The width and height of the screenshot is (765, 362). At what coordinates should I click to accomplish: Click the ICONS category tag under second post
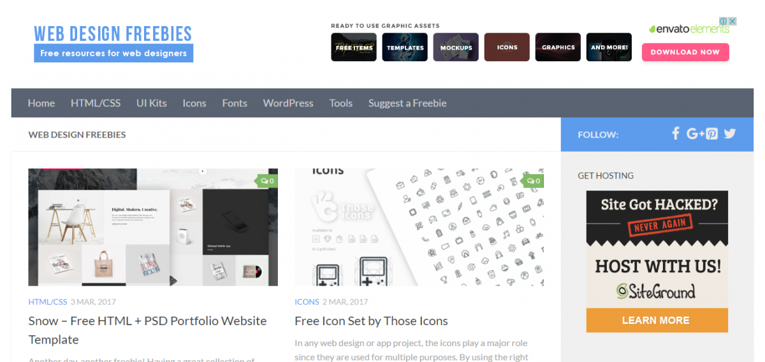(307, 301)
